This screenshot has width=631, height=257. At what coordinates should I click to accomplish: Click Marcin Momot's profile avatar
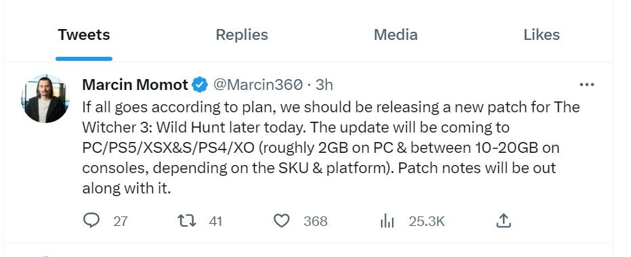coord(45,99)
